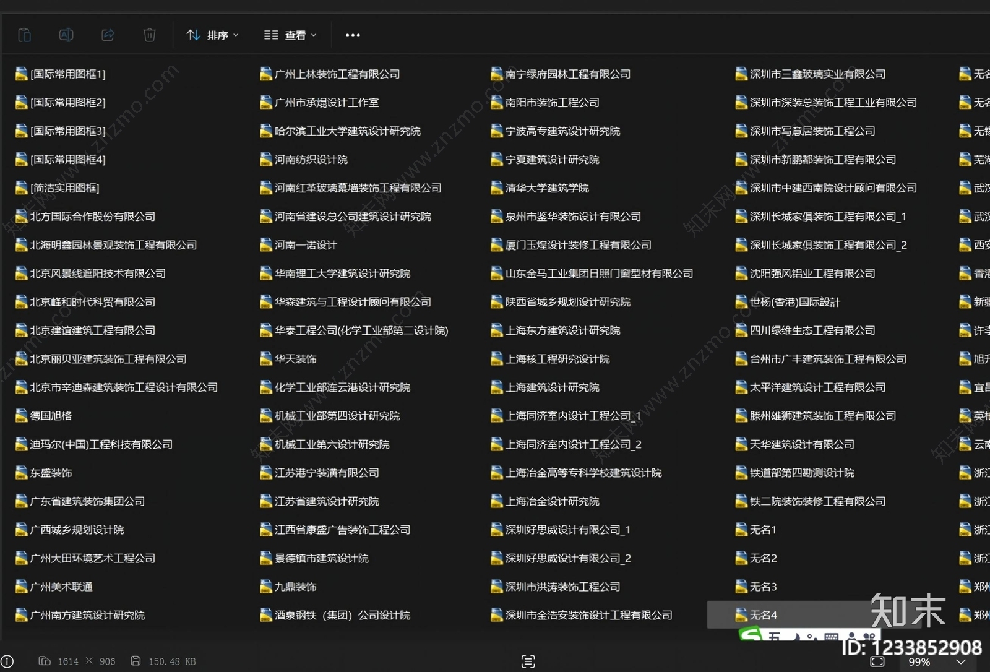Select the file icon of 九鼎装饰

pos(266,587)
